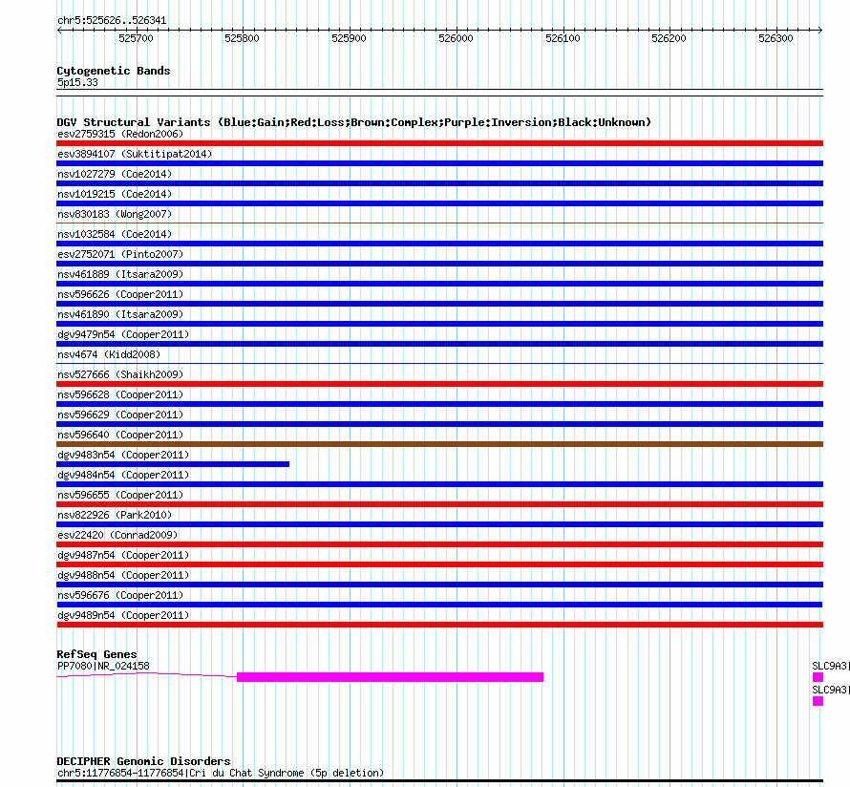The width and height of the screenshot is (850, 787).
Task: Select dgv9484n54 (Cooper2011) label
Action: click(x=123, y=475)
